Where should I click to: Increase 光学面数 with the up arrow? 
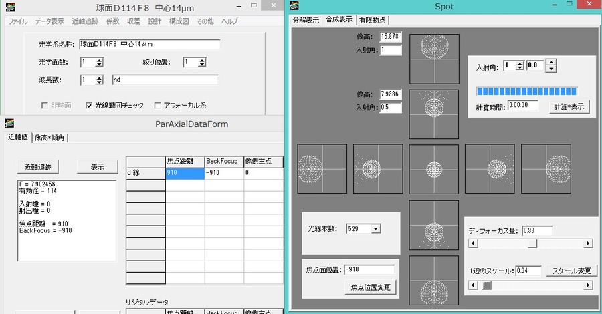(100, 60)
